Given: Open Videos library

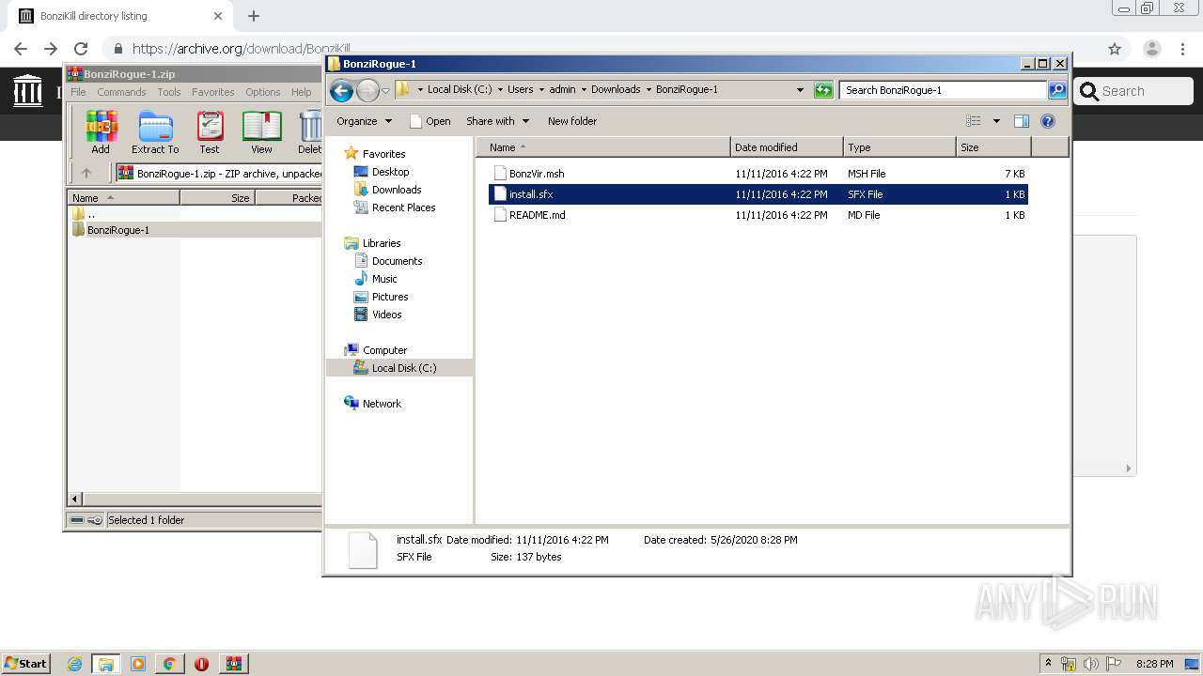Looking at the screenshot, I should click(386, 315).
